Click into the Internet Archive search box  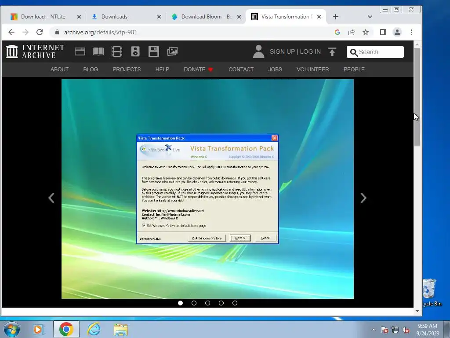tap(375, 52)
